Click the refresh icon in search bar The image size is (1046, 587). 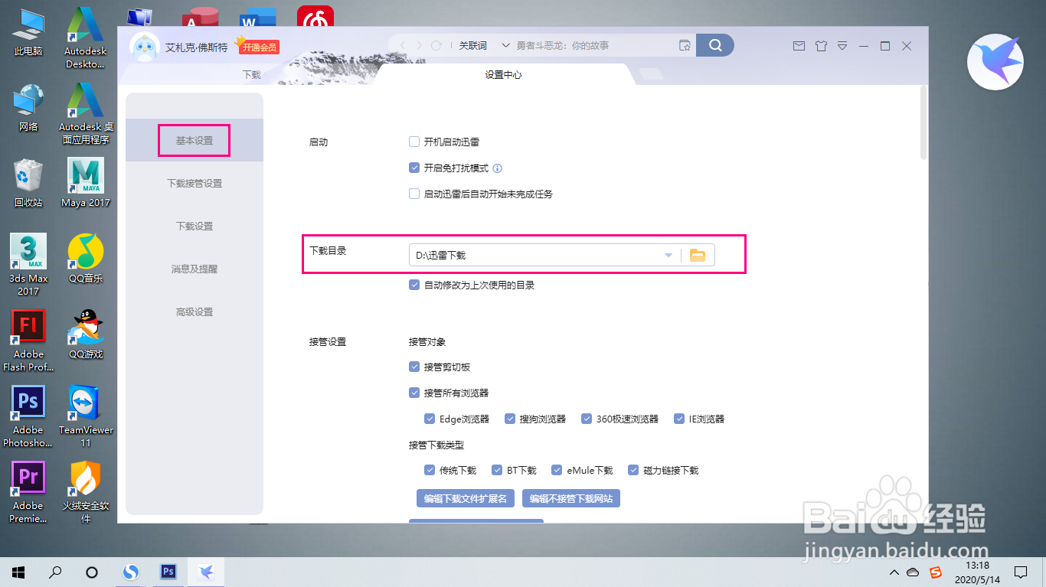[x=436, y=45]
